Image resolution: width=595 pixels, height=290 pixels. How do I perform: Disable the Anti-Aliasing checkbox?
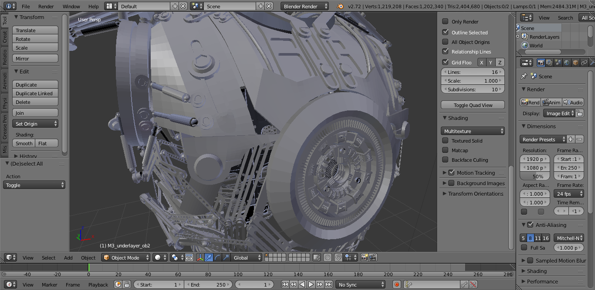click(x=530, y=225)
